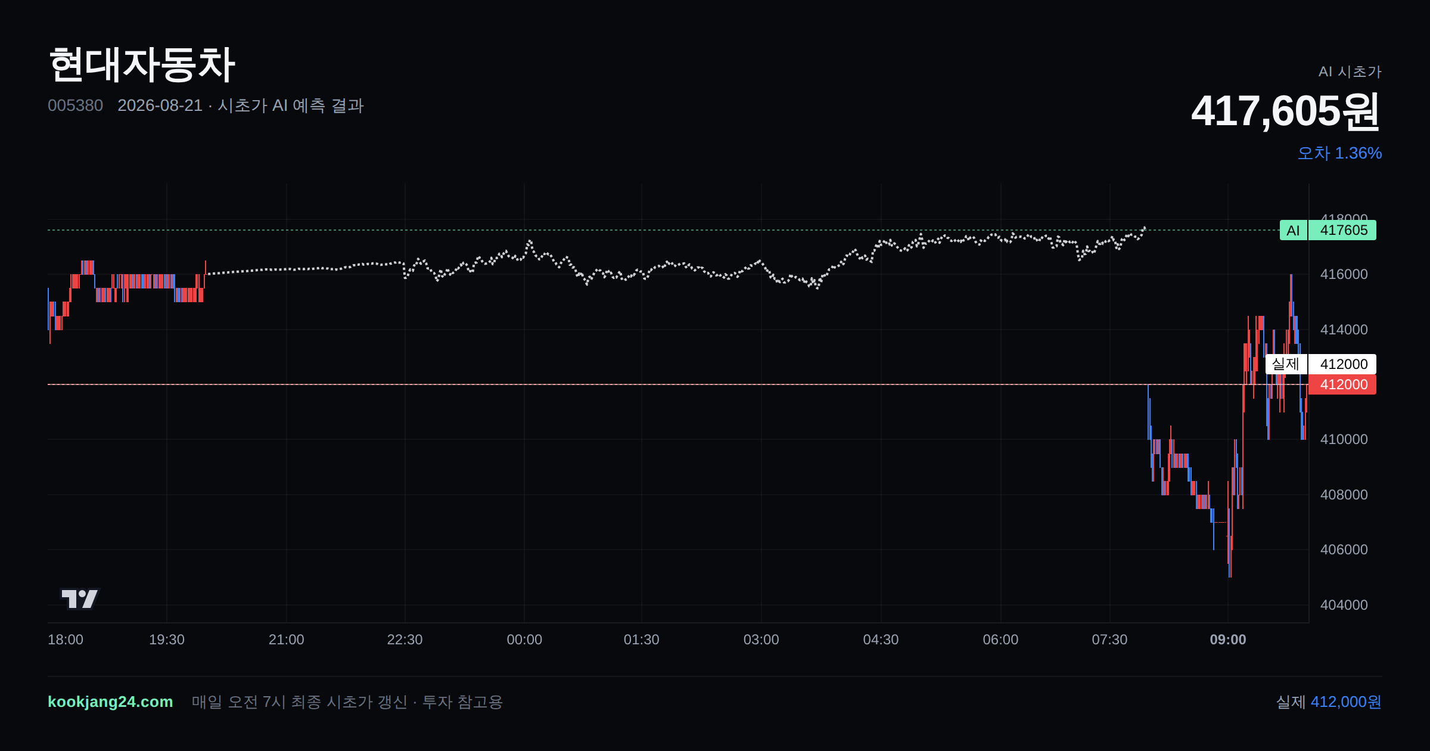The image size is (1430, 751).
Task: Click the footer note 매일 오전 7시 최종 시초가 갱신
Action: (x=299, y=702)
